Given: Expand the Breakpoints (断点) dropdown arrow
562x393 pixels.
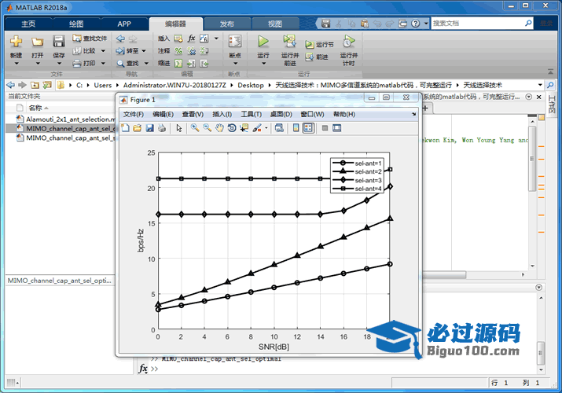Looking at the screenshot, I should tap(235, 64).
